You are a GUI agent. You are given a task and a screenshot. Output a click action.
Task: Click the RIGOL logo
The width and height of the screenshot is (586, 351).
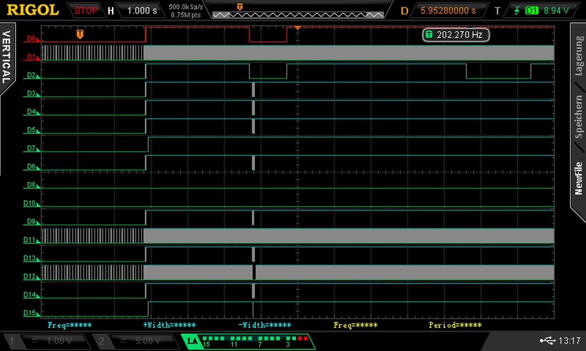[33, 10]
